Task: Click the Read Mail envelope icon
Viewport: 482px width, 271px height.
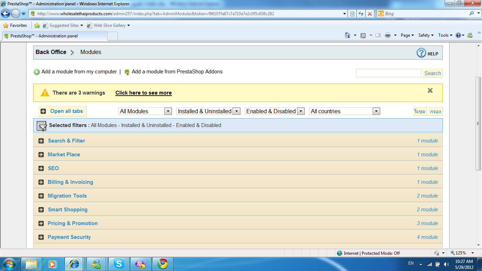Action: pyautogui.click(x=378, y=35)
